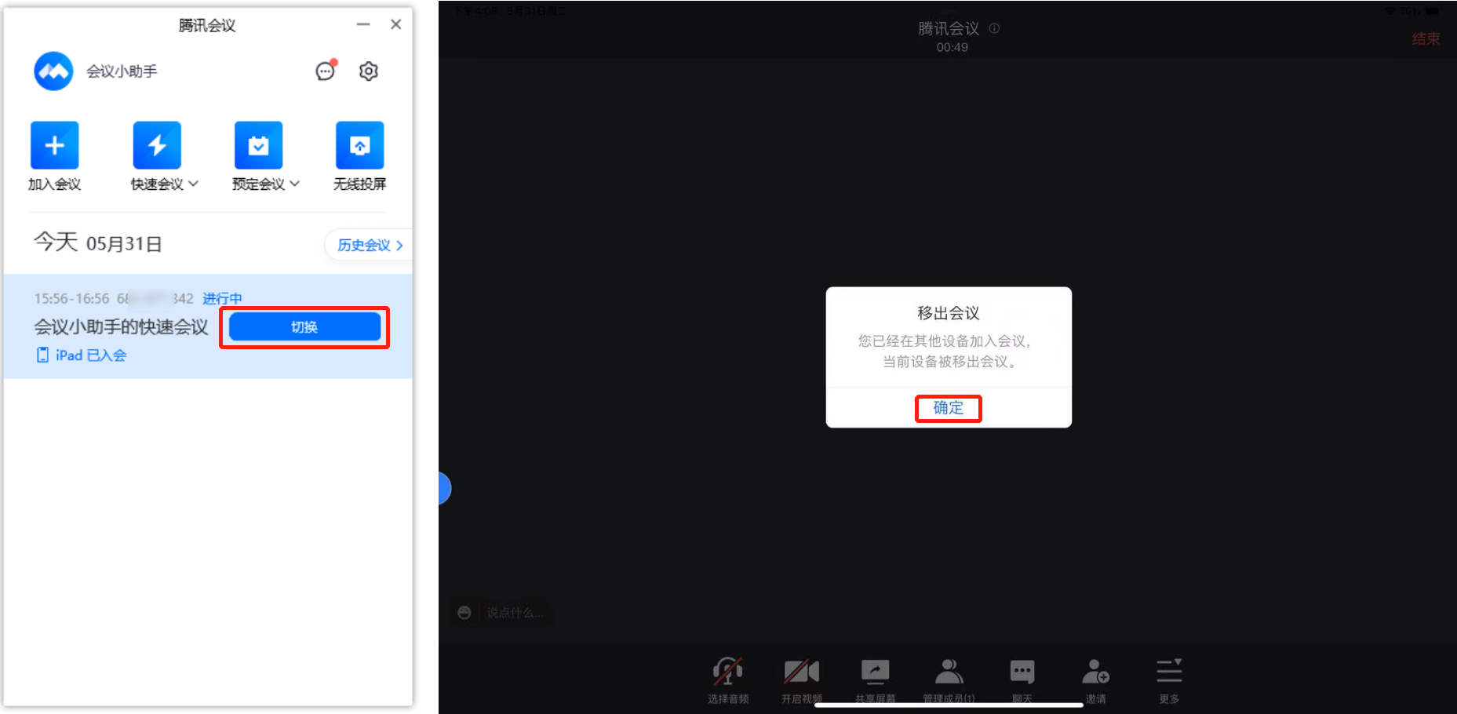Tap 共享屏幕 icon on iPad toolbar
This screenshot has width=1457, height=714.
[875, 672]
